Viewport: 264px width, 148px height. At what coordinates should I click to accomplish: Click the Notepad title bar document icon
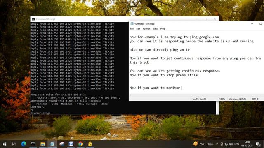click(x=132, y=24)
